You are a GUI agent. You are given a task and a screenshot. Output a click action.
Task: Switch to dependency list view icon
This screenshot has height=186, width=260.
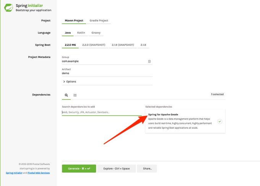click(75, 95)
